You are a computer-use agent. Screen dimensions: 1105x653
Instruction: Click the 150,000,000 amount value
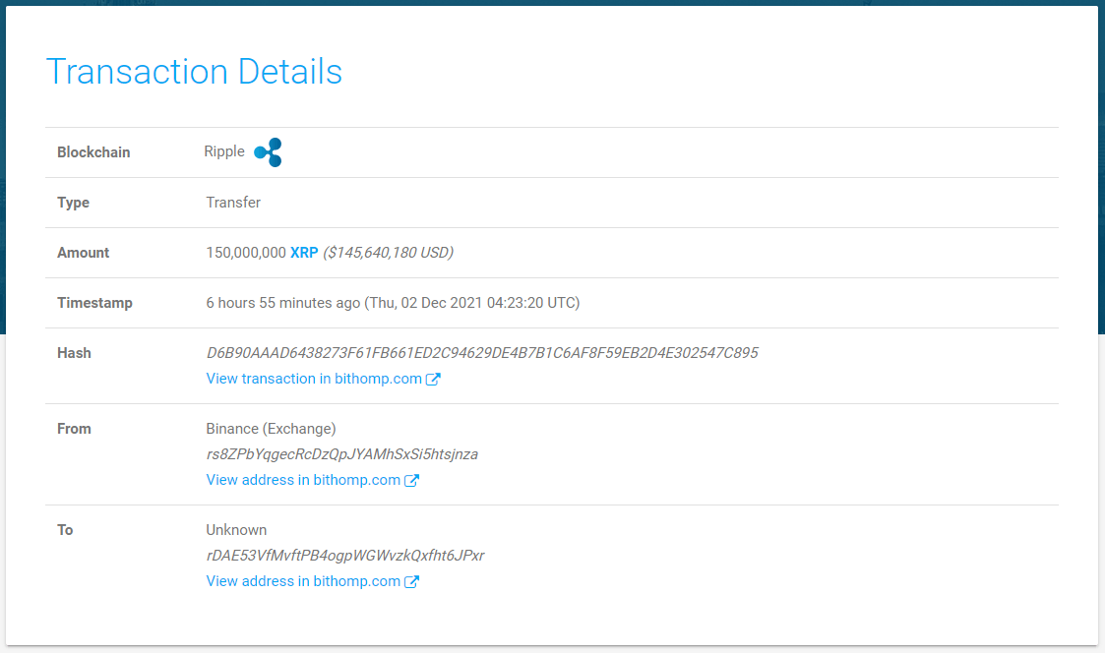(246, 252)
